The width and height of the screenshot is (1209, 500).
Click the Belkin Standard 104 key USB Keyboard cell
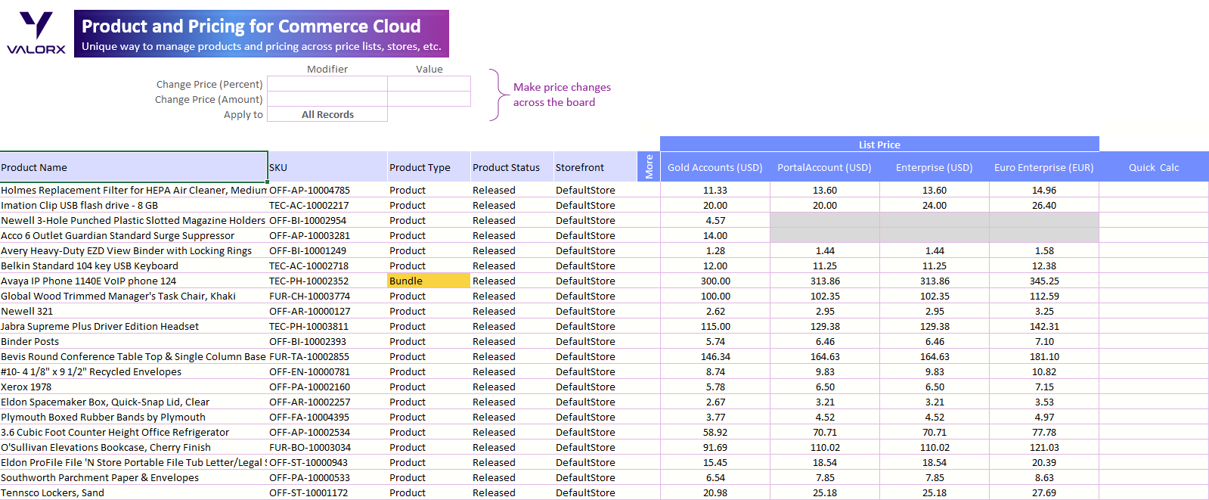click(x=134, y=266)
